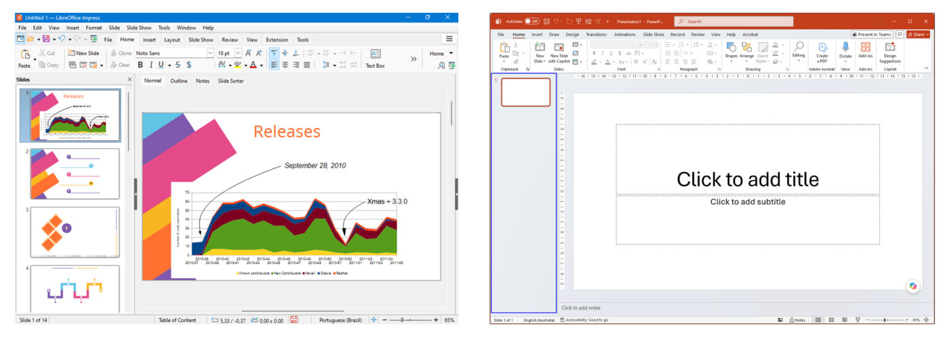Collapse the PowerPoint ribbon chevron
Image resolution: width=949 pixels, height=337 pixels.
pyautogui.click(x=927, y=68)
